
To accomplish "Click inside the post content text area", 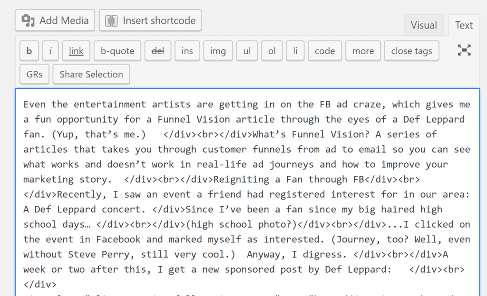I will pos(247,190).
